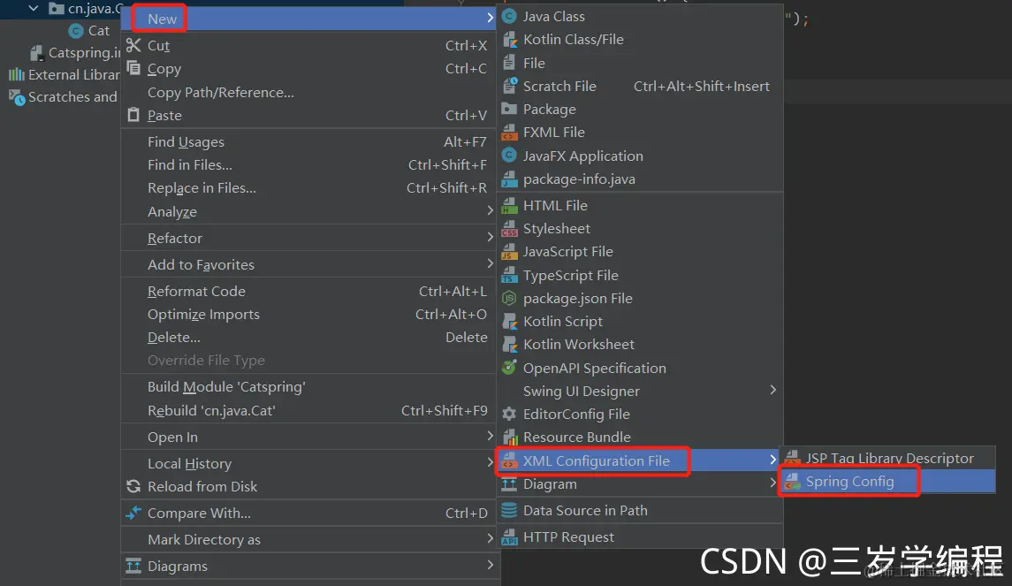Click the Data Source in Path icon

(509, 510)
